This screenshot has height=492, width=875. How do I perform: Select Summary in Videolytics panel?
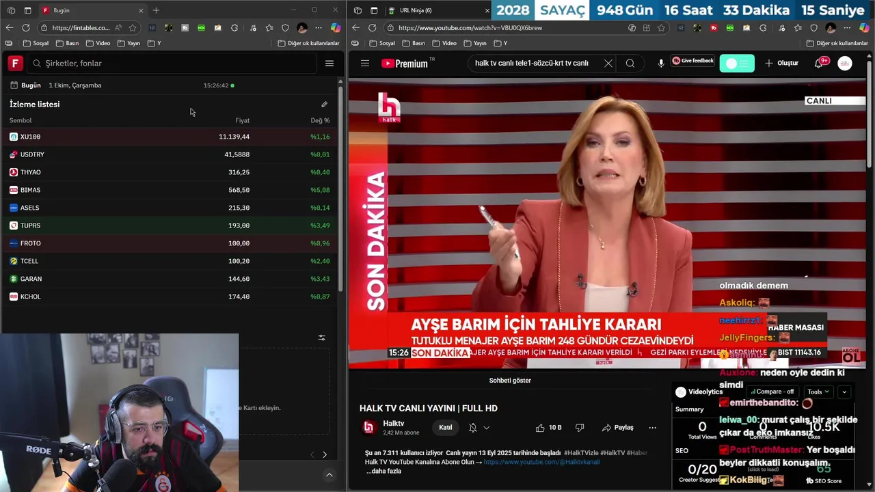(x=689, y=409)
